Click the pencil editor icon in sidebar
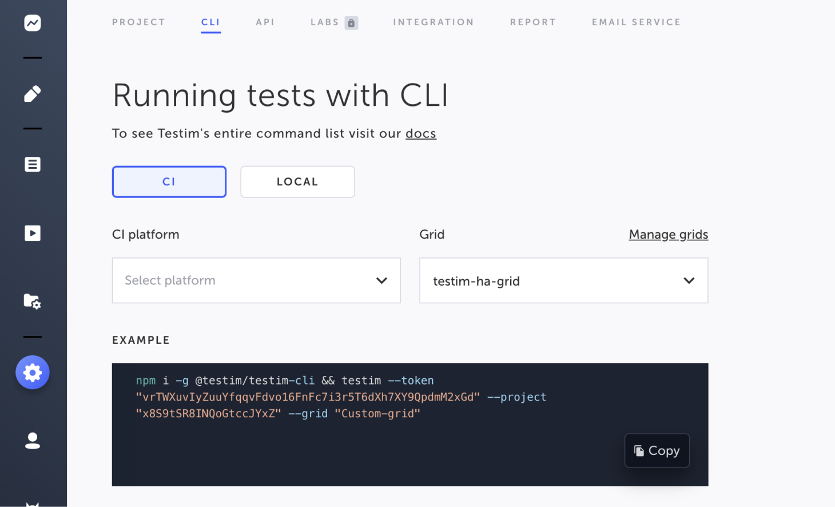This screenshot has width=835, height=507. (x=33, y=94)
